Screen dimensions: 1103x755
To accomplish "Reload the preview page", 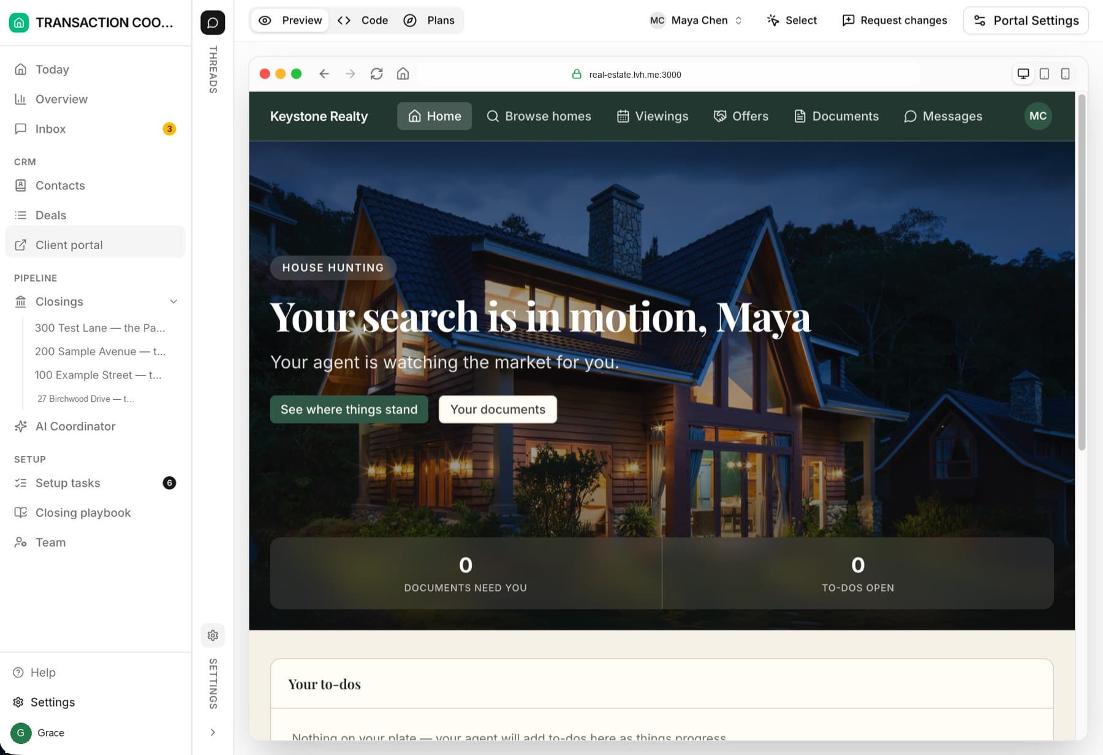I will [377, 74].
